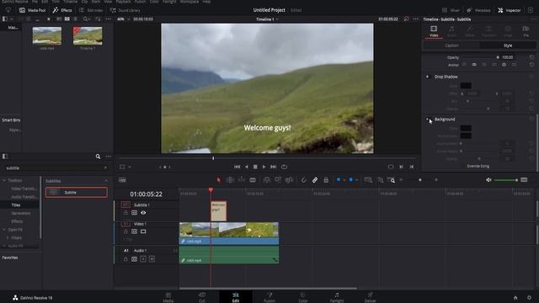Click the media pool search icon
539x303 pixels.
click(85, 19)
